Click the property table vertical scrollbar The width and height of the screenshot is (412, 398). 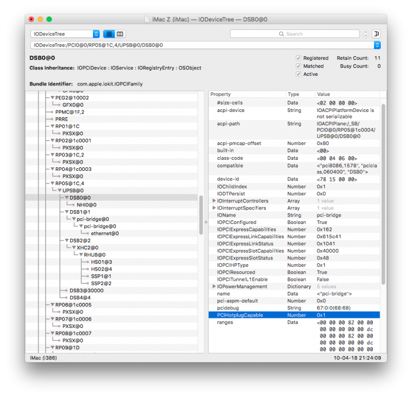click(383, 194)
